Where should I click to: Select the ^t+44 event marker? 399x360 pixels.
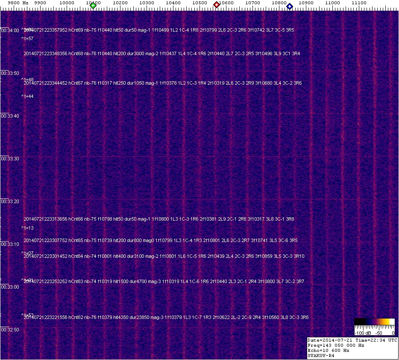coord(27,97)
